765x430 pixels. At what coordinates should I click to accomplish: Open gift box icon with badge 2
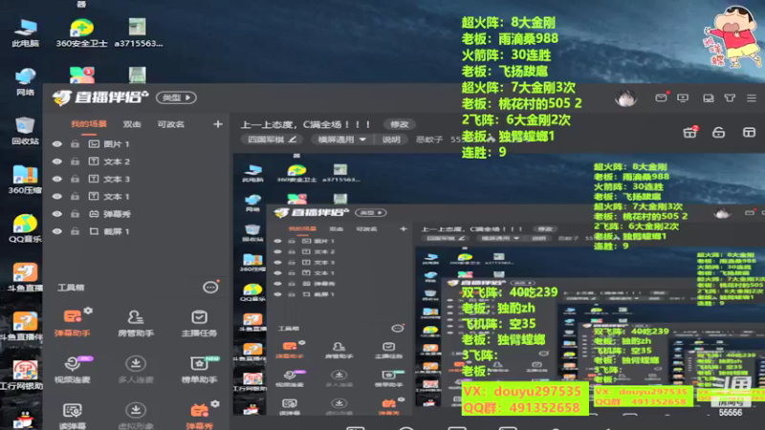689,132
